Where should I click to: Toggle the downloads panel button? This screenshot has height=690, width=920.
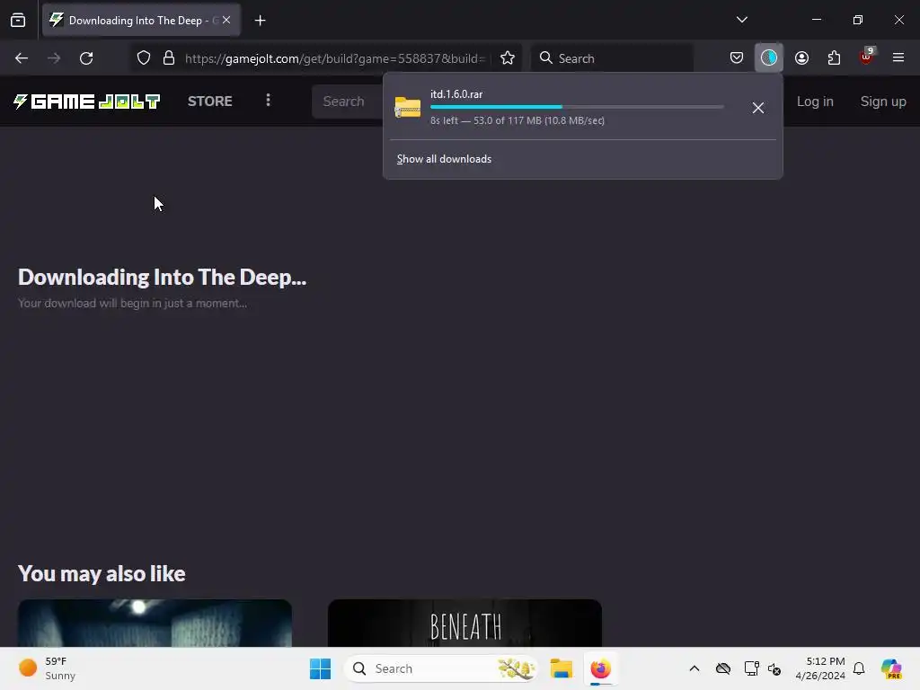[x=769, y=57]
